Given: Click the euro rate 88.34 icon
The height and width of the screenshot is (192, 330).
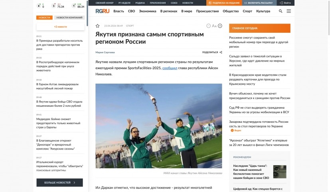Looking at the screenshot, I should 74,6.
